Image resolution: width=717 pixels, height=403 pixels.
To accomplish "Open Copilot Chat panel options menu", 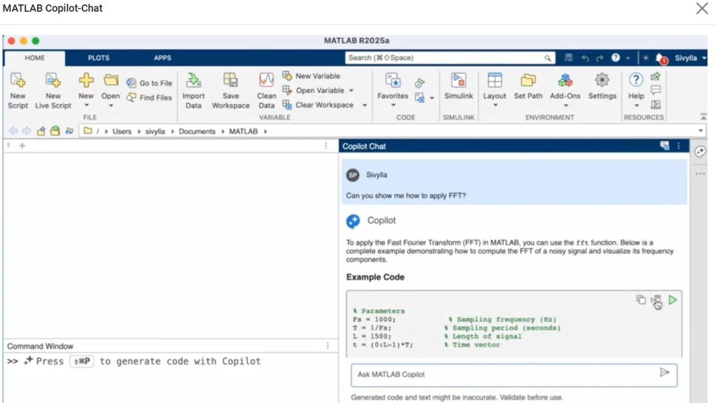I will (678, 146).
